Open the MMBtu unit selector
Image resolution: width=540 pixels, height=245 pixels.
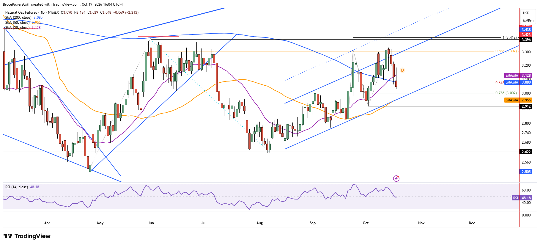pyautogui.click(x=528, y=21)
